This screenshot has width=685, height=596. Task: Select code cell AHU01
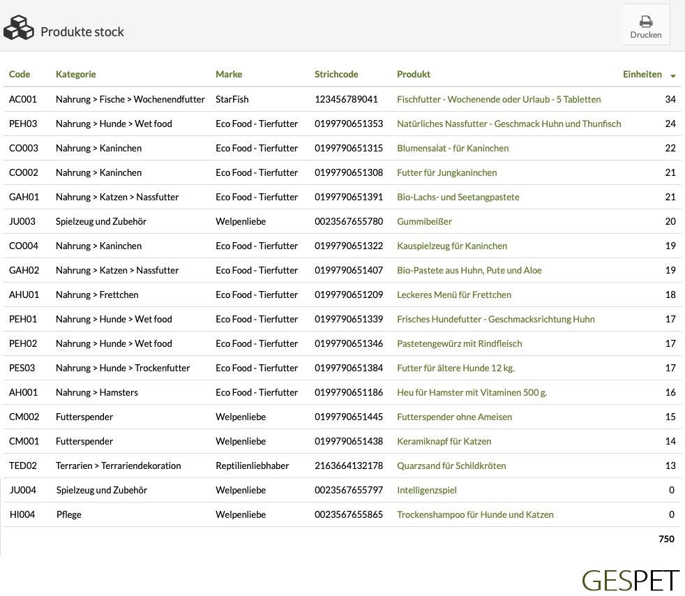(x=24, y=295)
